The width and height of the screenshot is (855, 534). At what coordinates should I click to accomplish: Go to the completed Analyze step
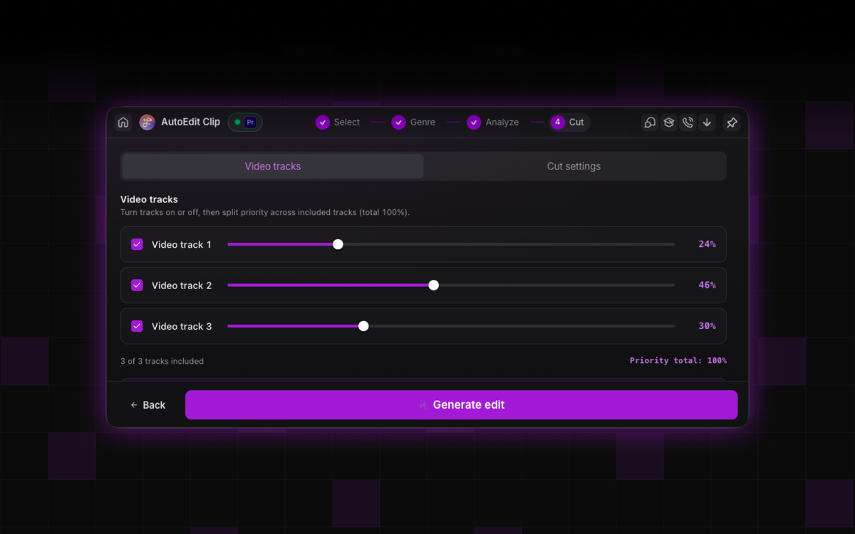(x=493, y=122)
